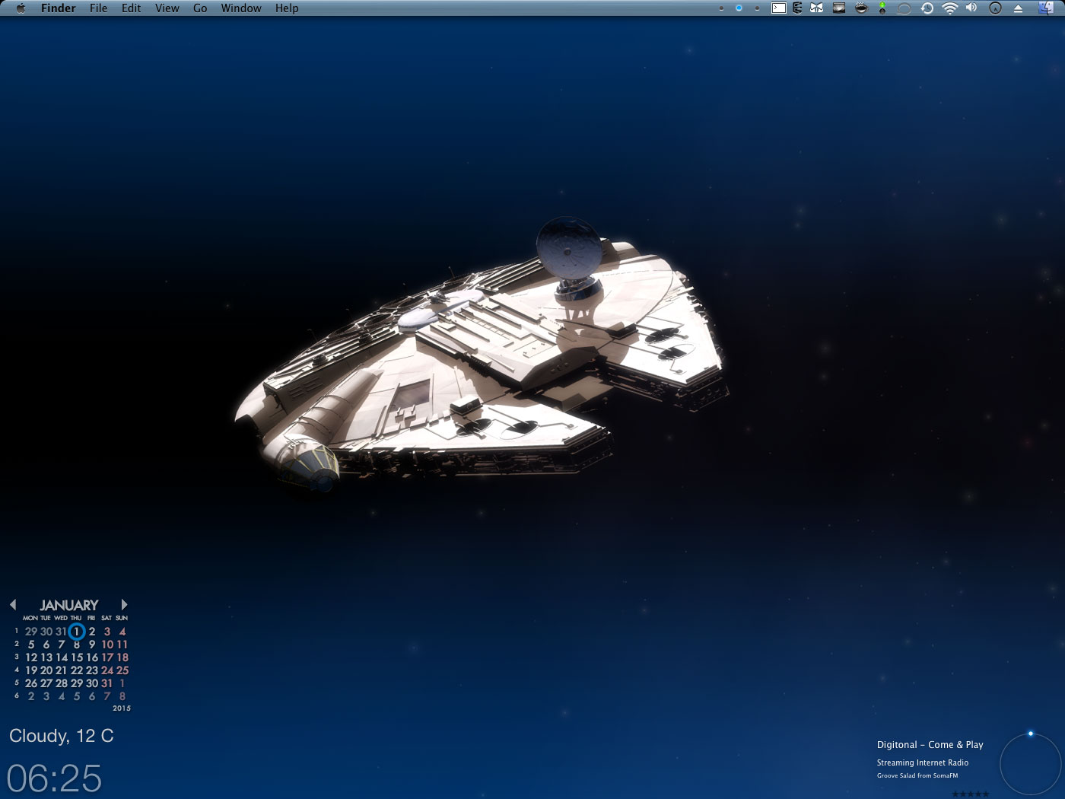Click the circular track progress ring dot
1065x799 pixels.
[x=1031, y=734]
